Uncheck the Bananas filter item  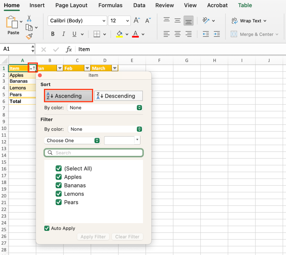[59, 185]
